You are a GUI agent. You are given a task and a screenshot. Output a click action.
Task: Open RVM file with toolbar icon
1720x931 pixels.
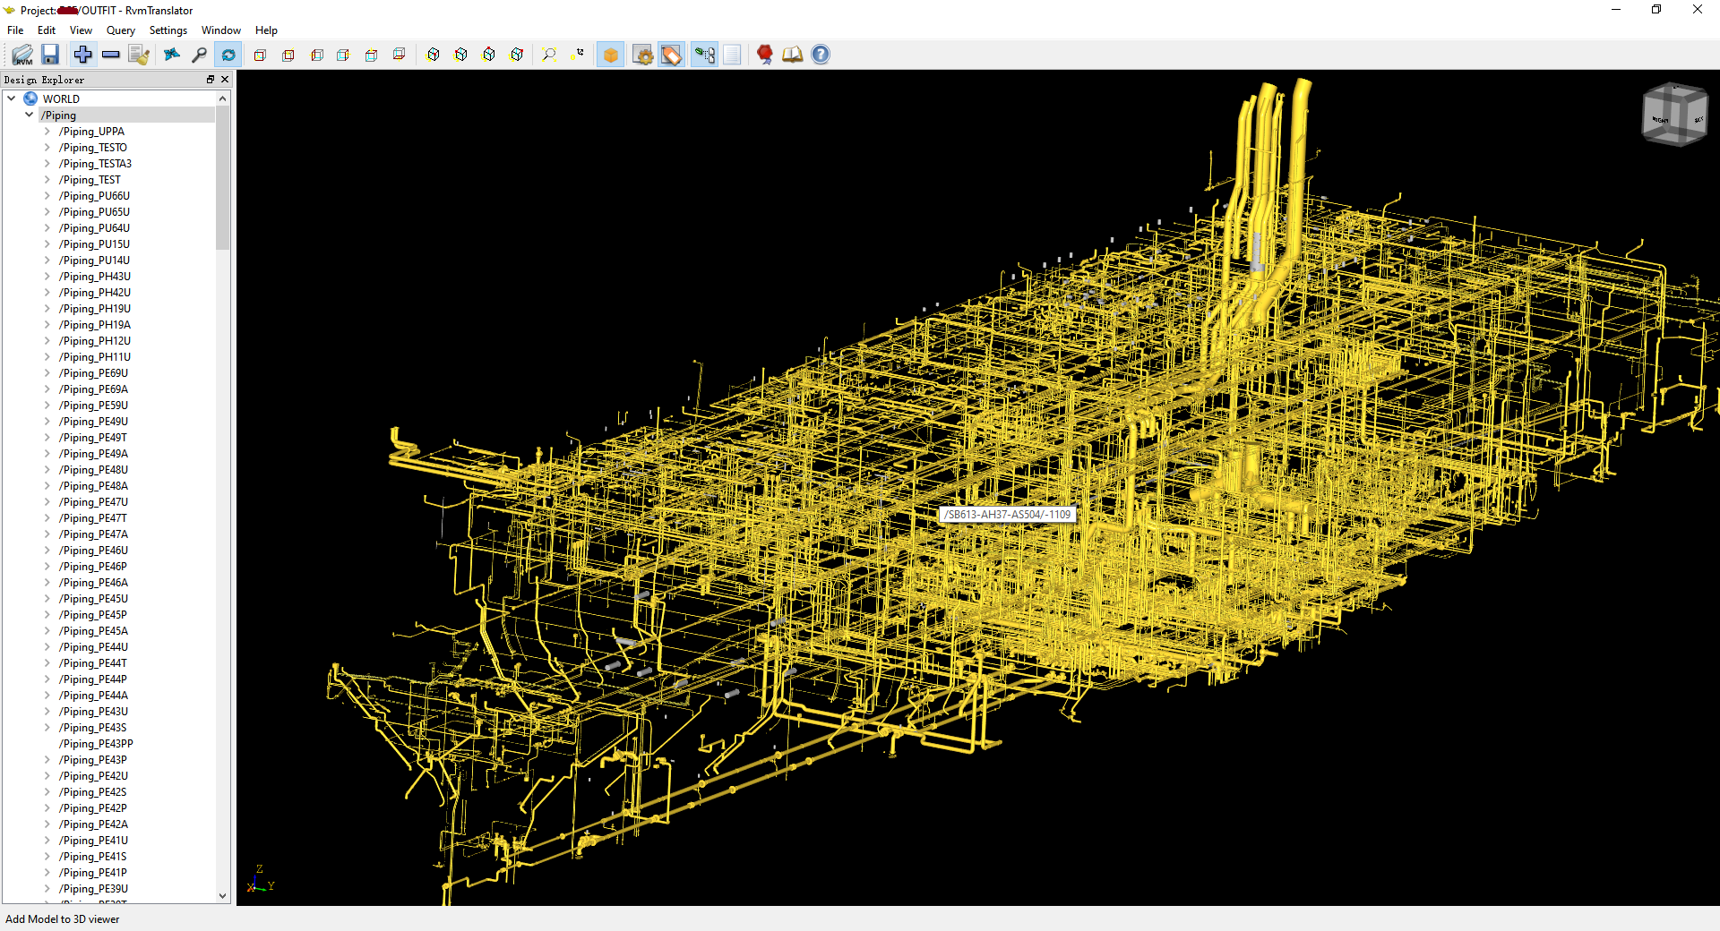(x=22, y=55)
